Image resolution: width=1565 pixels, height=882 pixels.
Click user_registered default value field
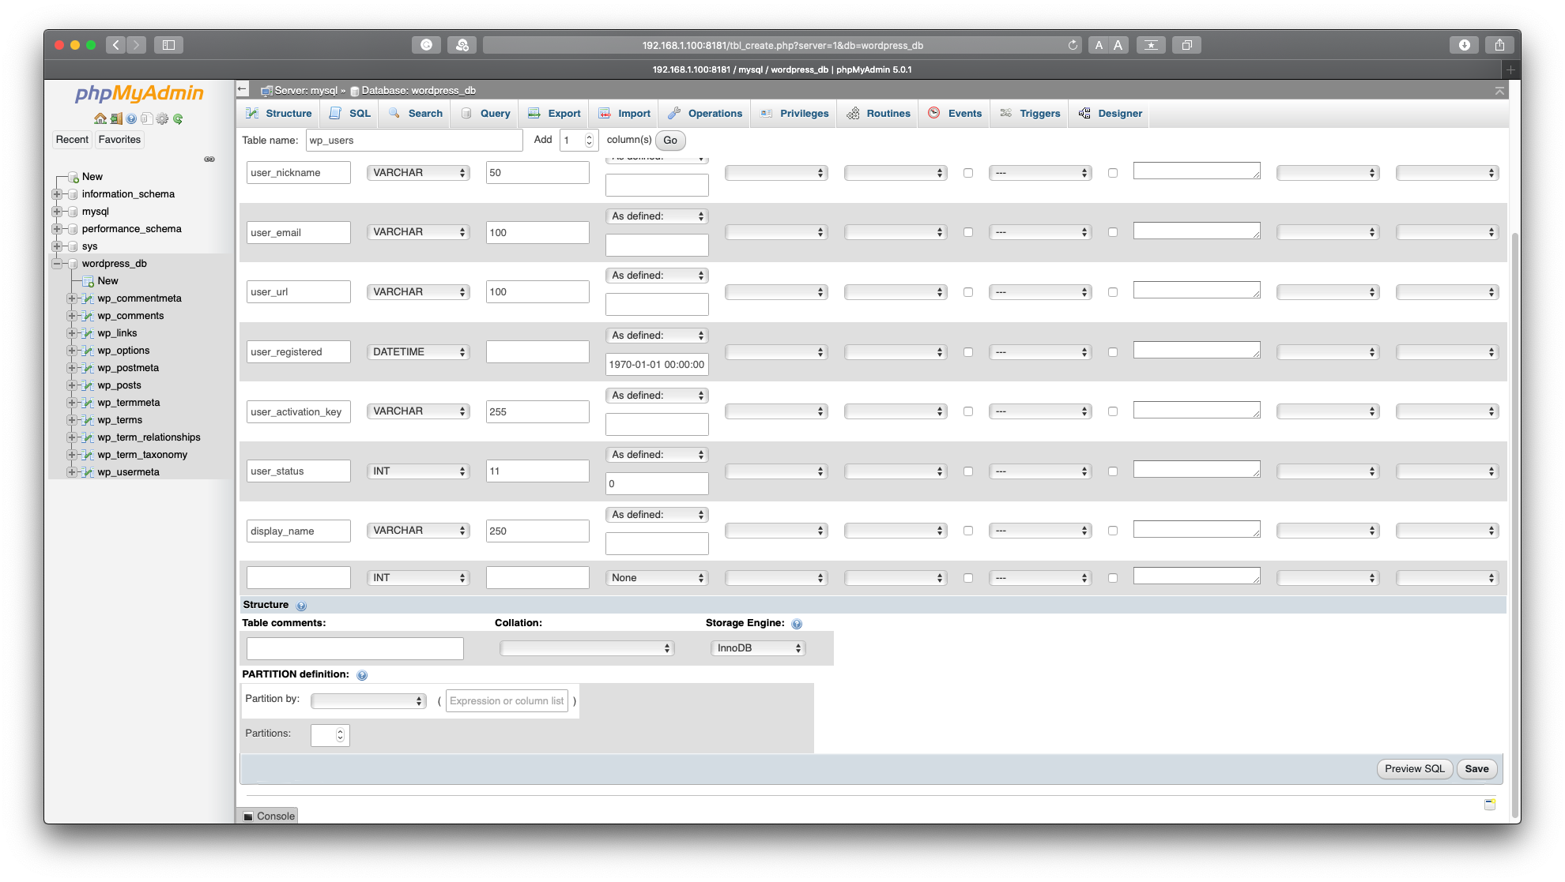657,365
